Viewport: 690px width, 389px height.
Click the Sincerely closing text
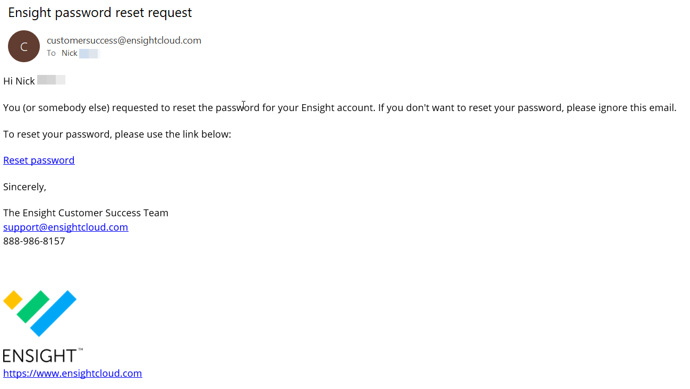24,187
